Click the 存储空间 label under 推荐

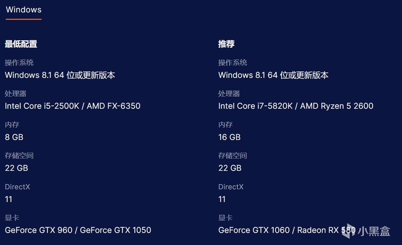232,156
